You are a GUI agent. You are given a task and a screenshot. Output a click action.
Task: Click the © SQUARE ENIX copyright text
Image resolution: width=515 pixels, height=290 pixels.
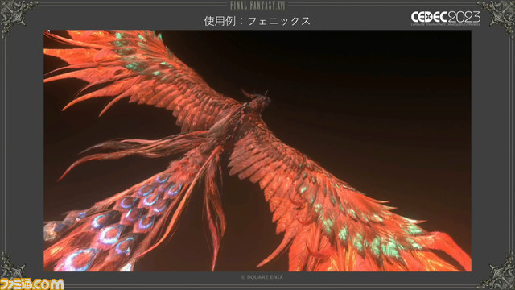point(262,277)
